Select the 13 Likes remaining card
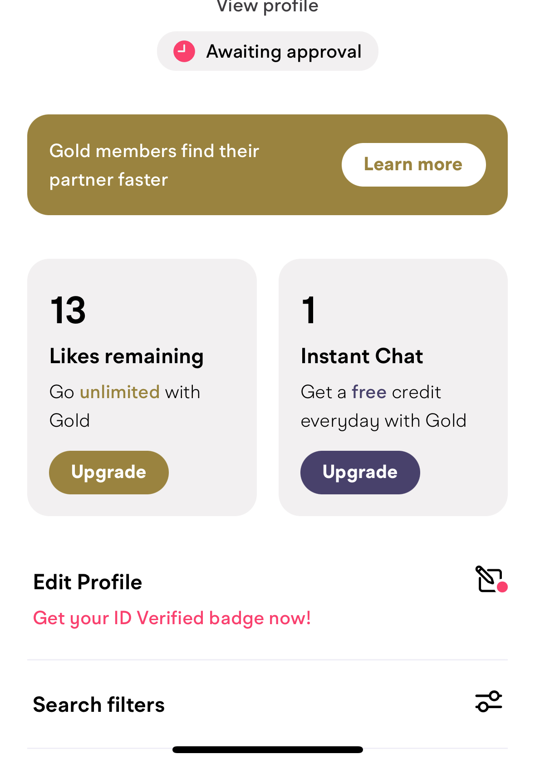535x764 pixels. tap(142, 387)
